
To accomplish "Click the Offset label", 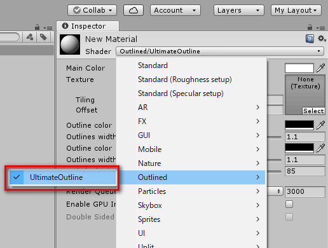I will click(86, 110).
